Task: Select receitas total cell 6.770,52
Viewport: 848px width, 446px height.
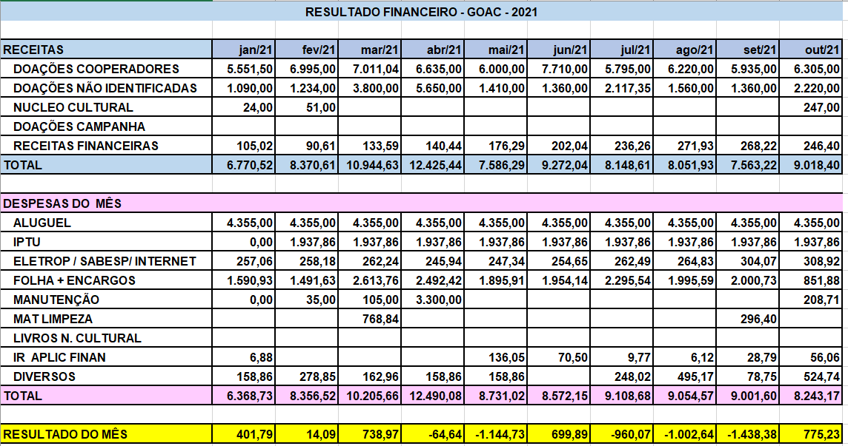Action: (x=243, y=165)
